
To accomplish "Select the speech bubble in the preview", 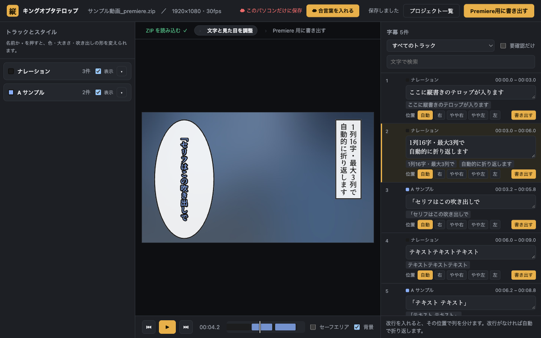I will point(184,179).
